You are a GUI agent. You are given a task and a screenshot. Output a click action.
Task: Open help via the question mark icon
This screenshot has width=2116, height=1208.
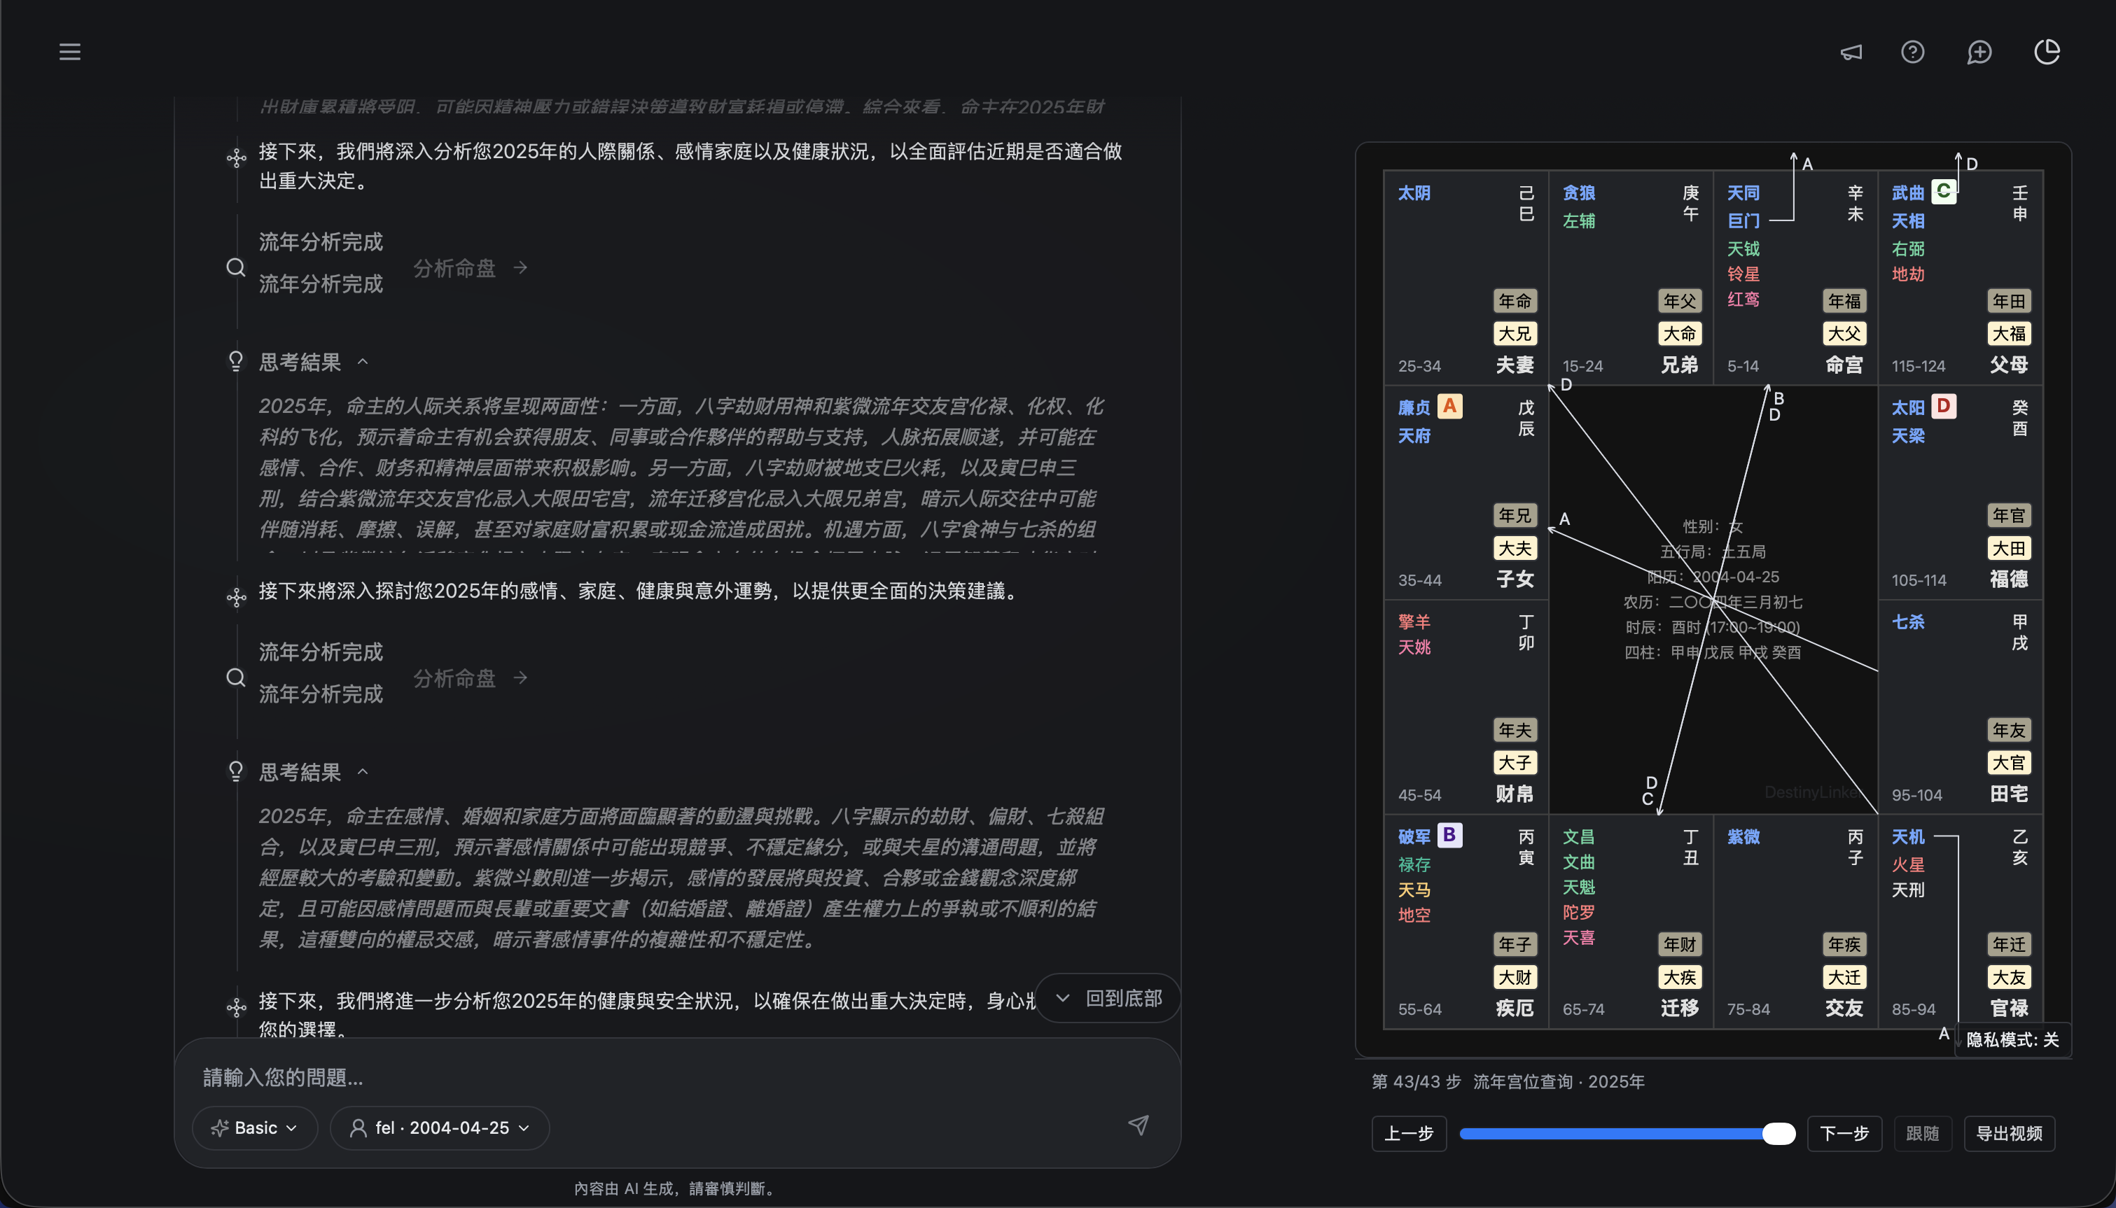click(1914, 51)
